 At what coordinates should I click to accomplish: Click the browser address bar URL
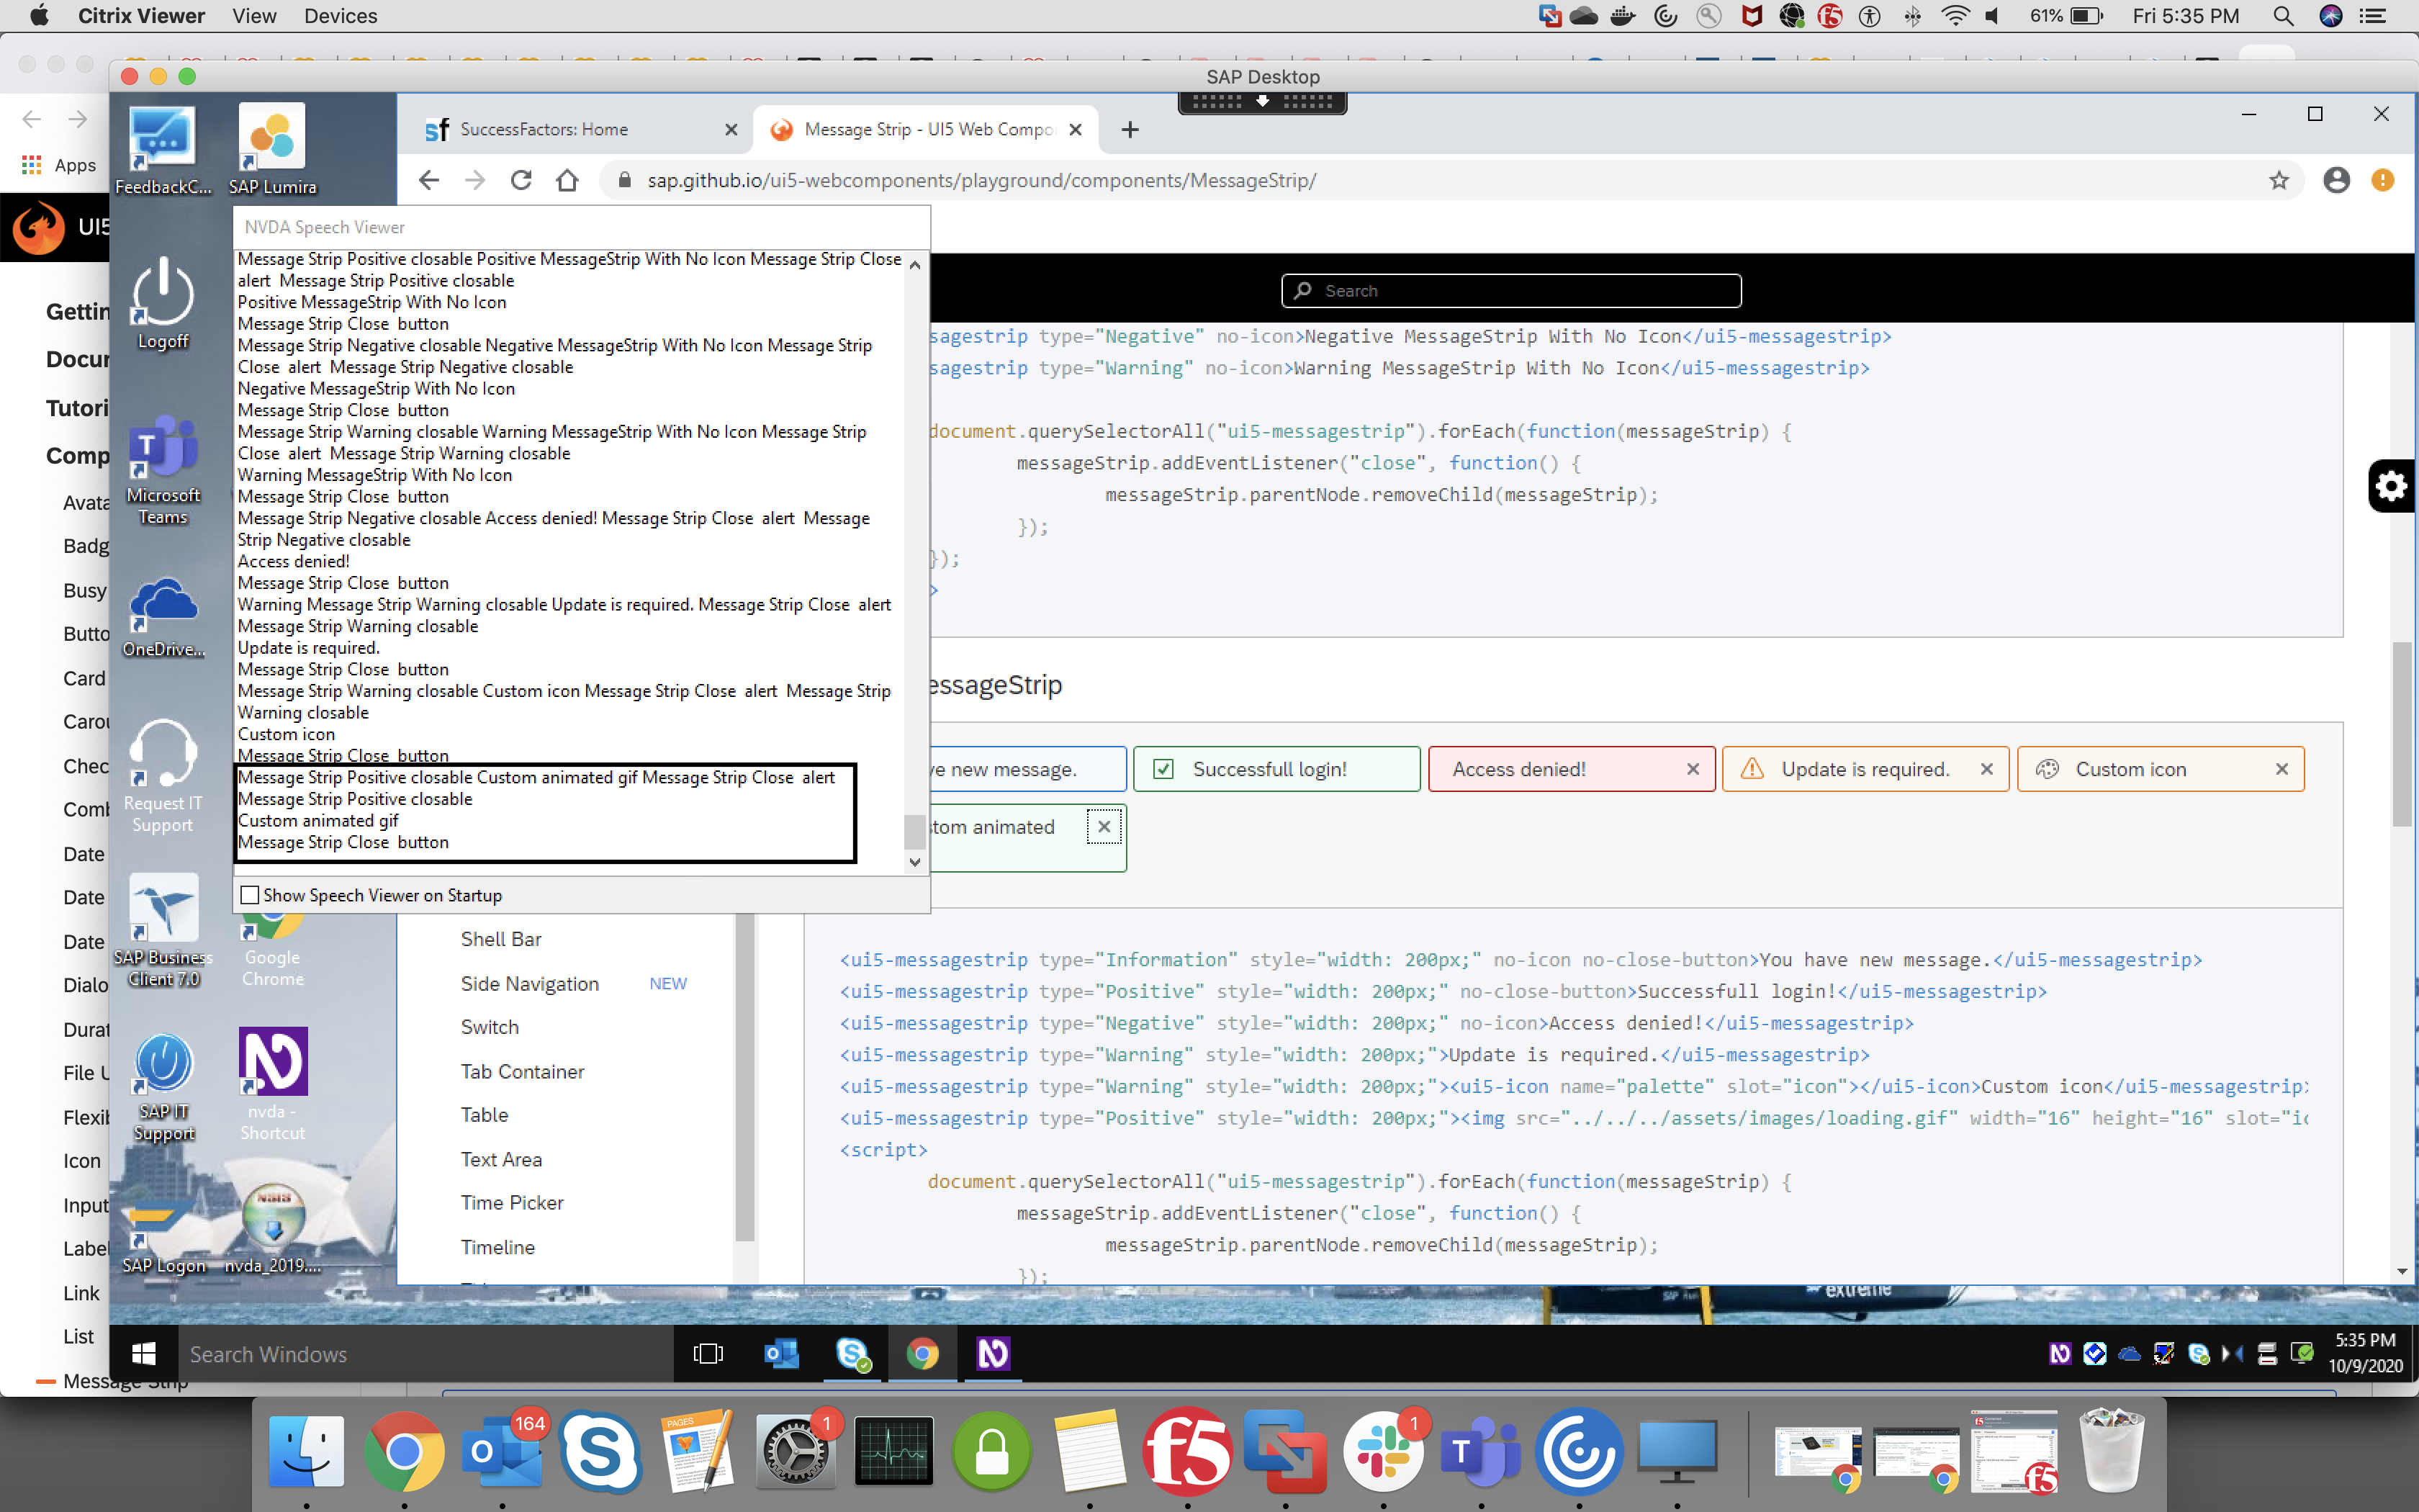tap(981, 180)
